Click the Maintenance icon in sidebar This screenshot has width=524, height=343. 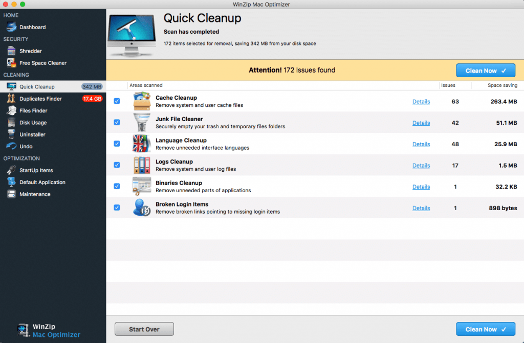11,194
